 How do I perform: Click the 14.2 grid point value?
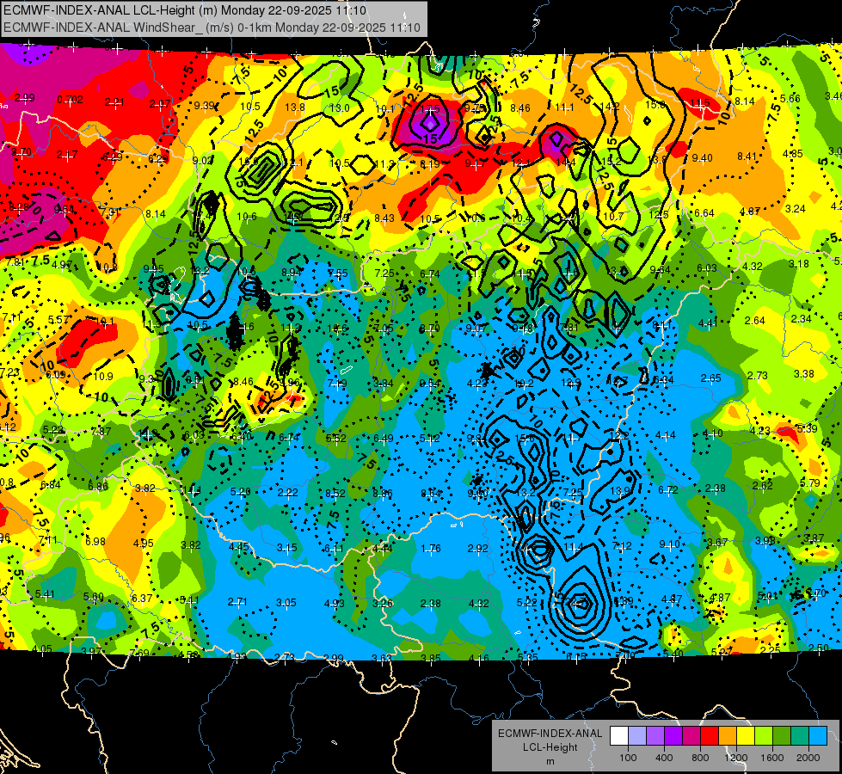pyautogui.click(x=611, y=107)
